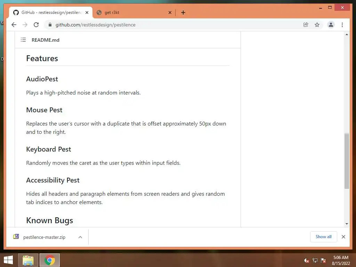Click the Known Bugs heading
356x267 pixels.
pos(49,220)
